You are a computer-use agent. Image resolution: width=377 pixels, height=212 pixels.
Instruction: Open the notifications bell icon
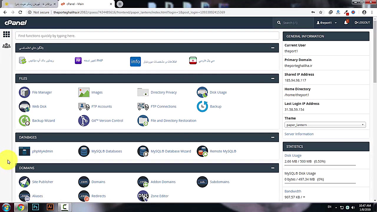coord(346,23)
